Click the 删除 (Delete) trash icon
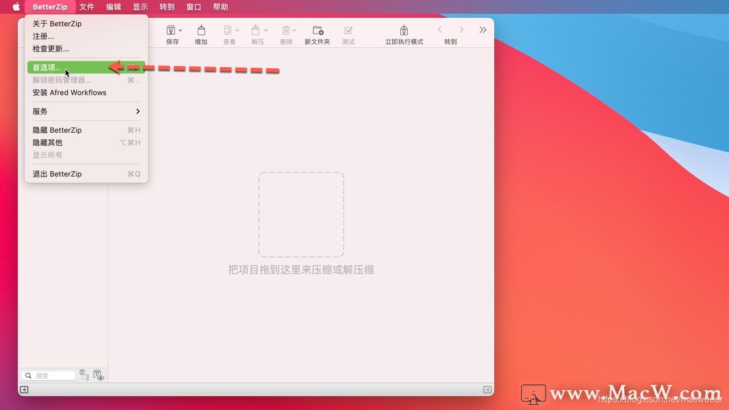Screen dimensions: 729x410 click(x=286, y=30)
